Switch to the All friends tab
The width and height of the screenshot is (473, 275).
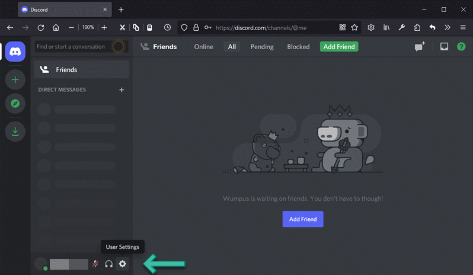click(x=232, y=47)
